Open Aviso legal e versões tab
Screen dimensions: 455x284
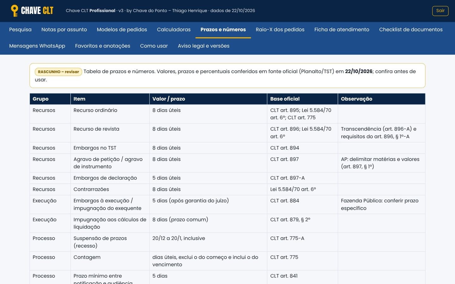(x=203, y=46)
